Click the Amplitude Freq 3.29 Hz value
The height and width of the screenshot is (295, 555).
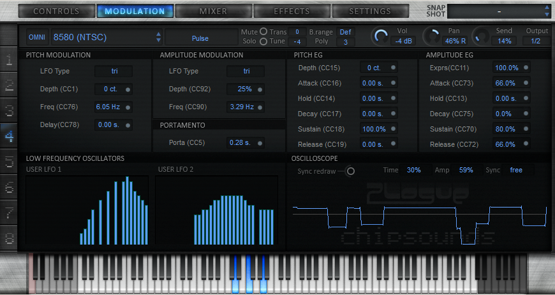point(242,107)
